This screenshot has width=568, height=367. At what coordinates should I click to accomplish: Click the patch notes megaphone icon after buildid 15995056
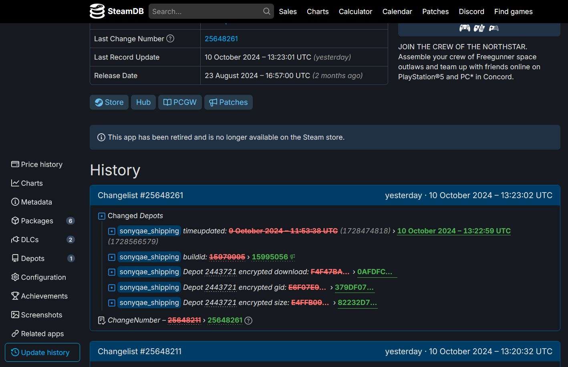[292, 257]
